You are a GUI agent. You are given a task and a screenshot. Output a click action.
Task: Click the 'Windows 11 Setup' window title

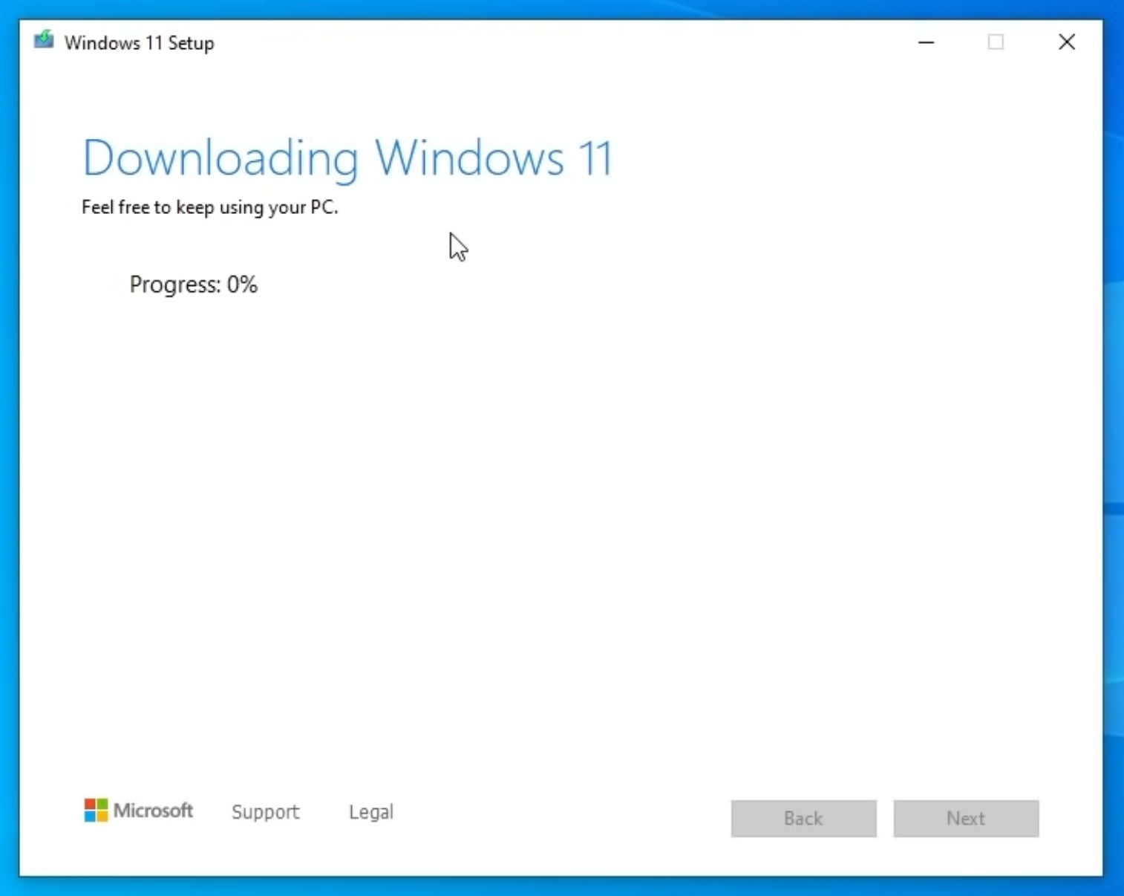point(140,43)
